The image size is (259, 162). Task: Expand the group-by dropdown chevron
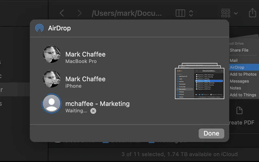(x=236, y=13)
